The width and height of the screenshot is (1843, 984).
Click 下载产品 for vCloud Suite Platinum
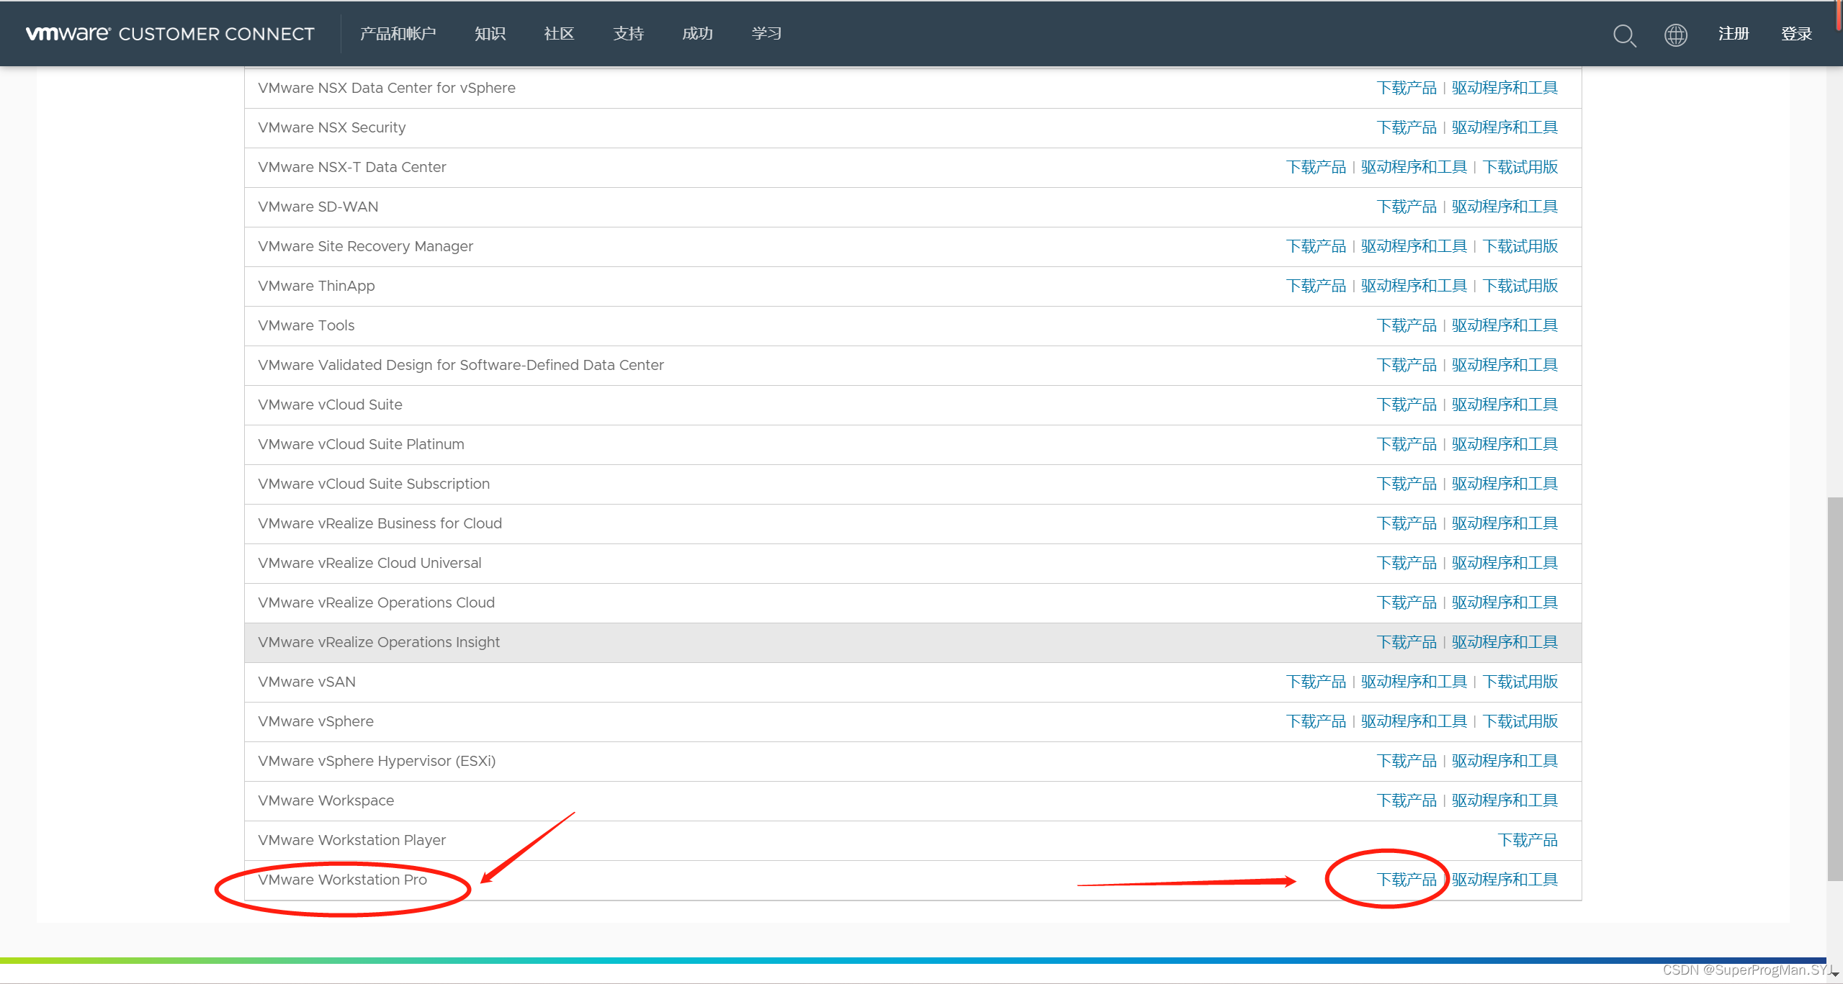1406,444
